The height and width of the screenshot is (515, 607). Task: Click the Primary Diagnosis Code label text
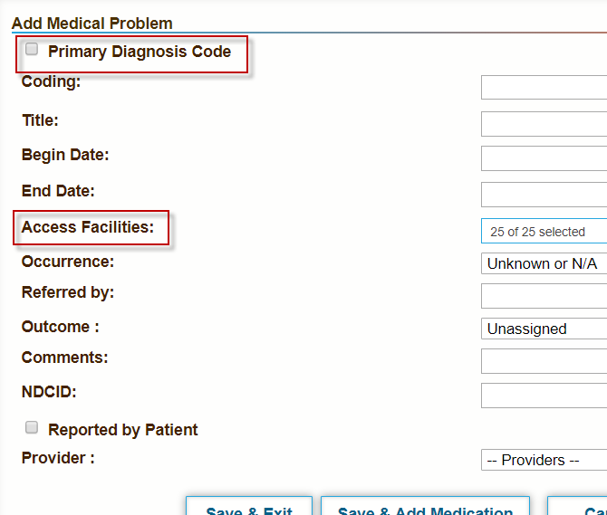(x=140, y=52)
